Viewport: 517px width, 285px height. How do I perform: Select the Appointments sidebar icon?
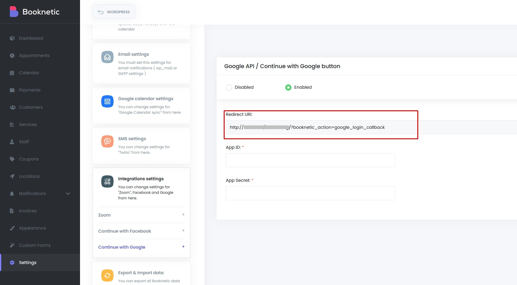12,55
